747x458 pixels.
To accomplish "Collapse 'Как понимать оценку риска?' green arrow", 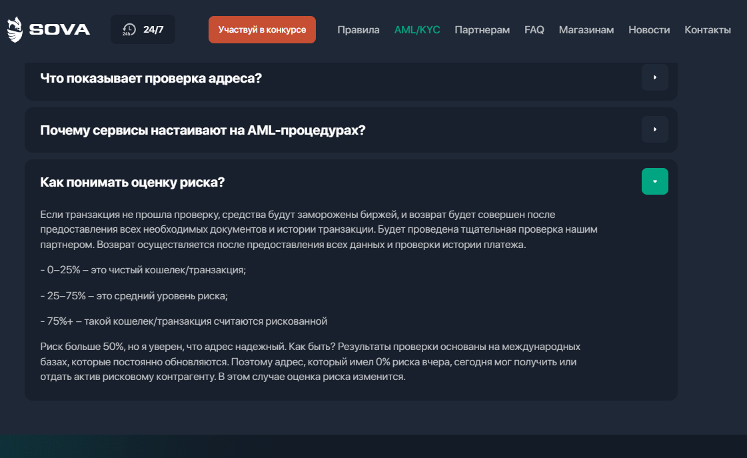I will click(x=655, y=181).
